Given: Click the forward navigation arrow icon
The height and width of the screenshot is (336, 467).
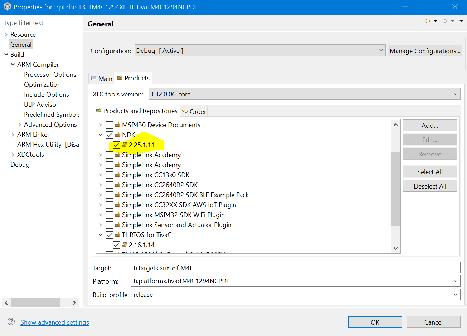Looking at the screenshot, I should click(444, 21).
